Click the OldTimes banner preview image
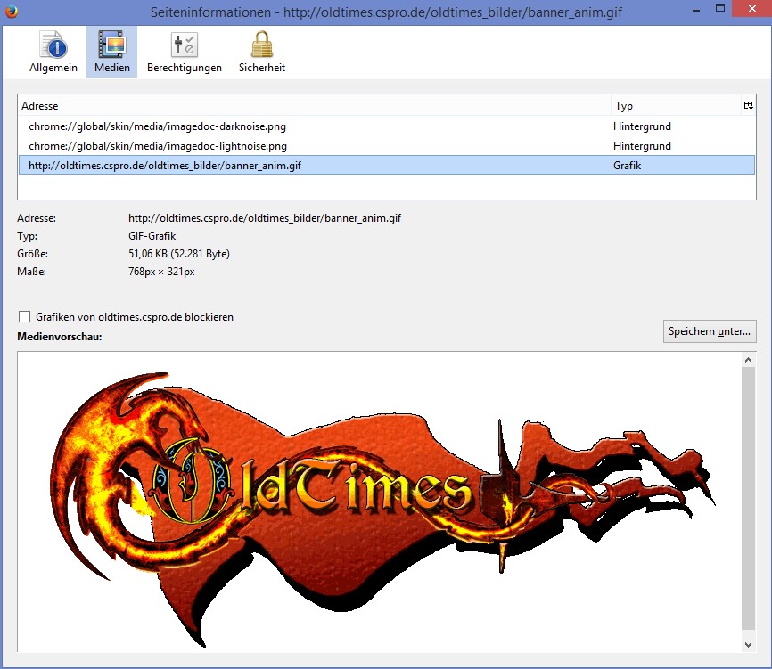 coord(383,508)
